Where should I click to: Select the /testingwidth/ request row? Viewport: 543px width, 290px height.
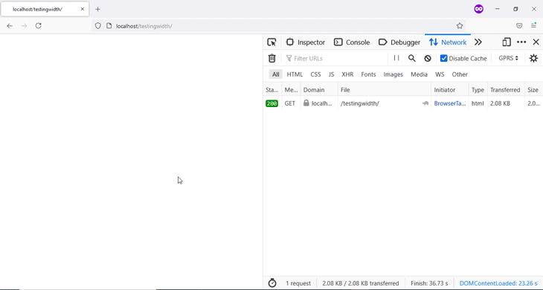tap(403, 103)
